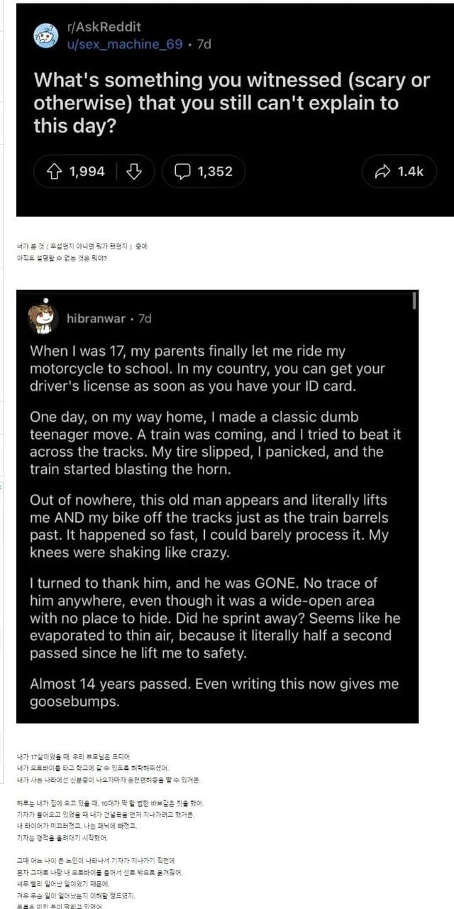Click the share arrow icon
The height and width of the screenshot is (909, 454).
click(x=381, y=171)
